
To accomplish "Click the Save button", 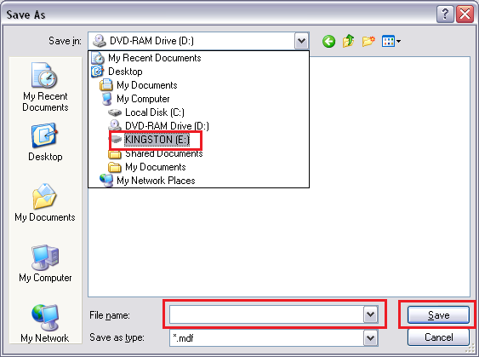I will 438,314.
